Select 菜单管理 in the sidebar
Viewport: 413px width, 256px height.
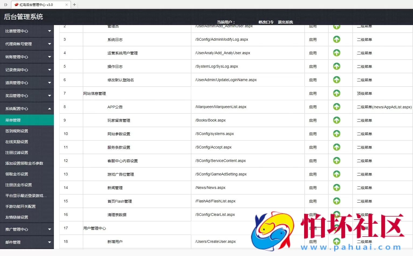pos(27,120)
